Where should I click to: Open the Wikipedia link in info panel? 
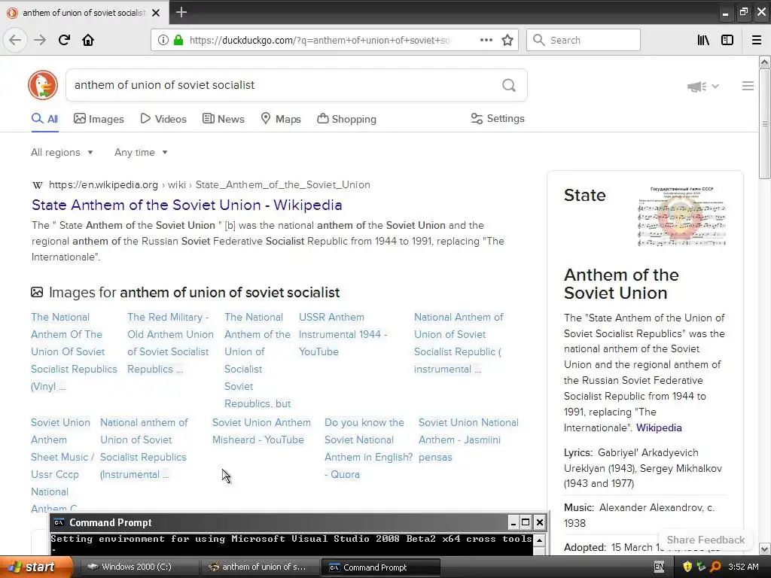tap(659, 427)
